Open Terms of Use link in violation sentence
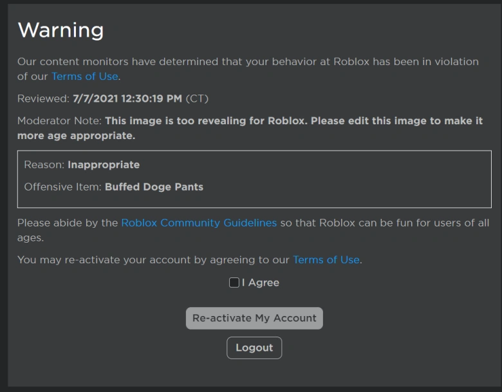Image resolution: width=502 pixels, height=392 pixels. tap(85, 76)
